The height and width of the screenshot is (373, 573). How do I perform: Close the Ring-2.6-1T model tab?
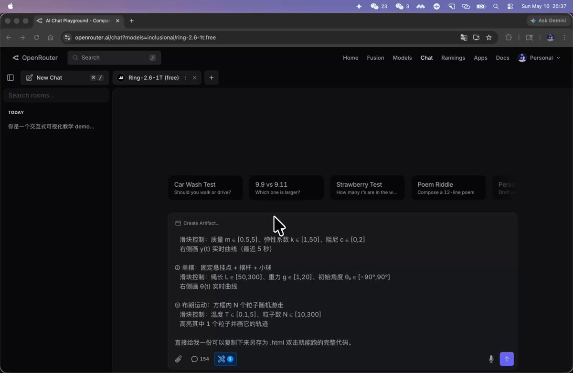[x=194, y=77]
